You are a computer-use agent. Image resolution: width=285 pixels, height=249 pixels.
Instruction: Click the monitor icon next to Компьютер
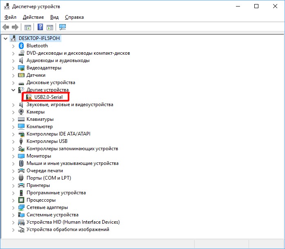(21, 127)
